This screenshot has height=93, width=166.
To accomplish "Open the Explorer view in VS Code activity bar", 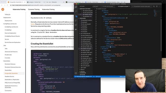I will click(x=76, y=7).
